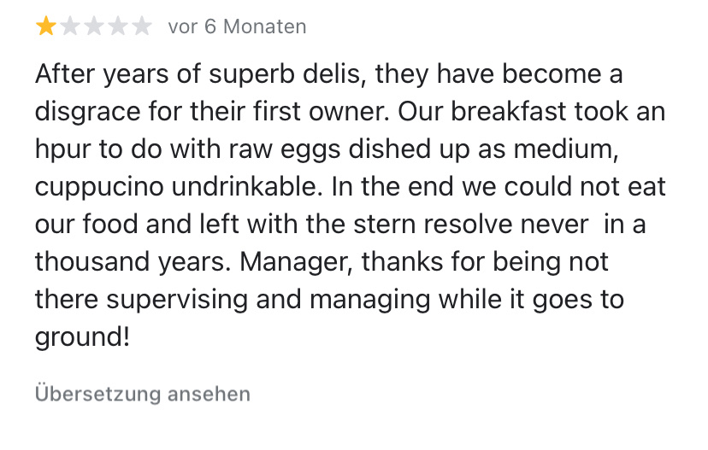The image size is (708, 450).
Task: Click the "vor 6 Monaten" timestamp
Action: [237, 27]
